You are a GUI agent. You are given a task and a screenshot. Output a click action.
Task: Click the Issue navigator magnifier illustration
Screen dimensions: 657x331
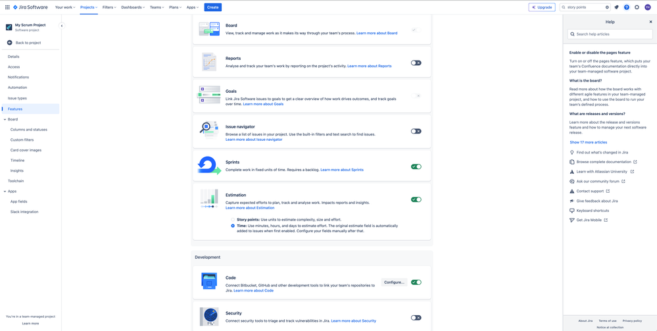click(209, 128)
